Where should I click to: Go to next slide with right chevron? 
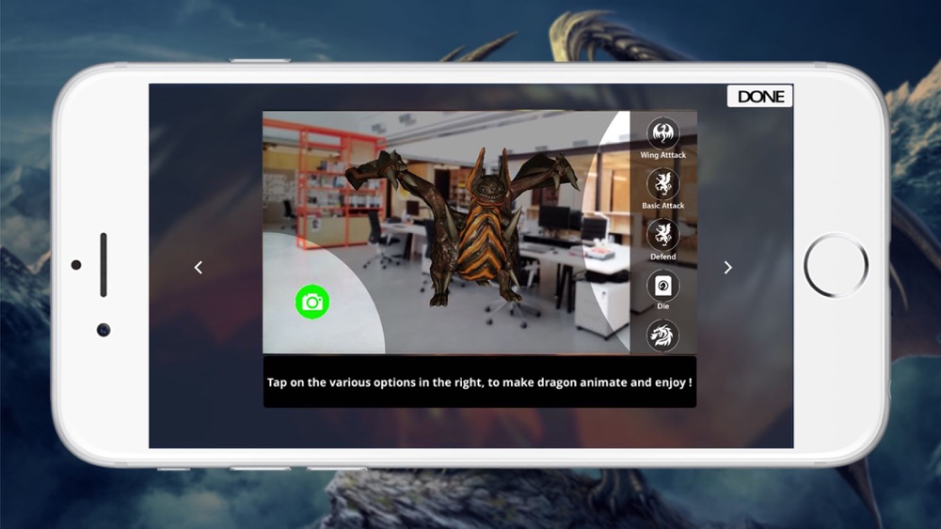[x=728, y=267]
